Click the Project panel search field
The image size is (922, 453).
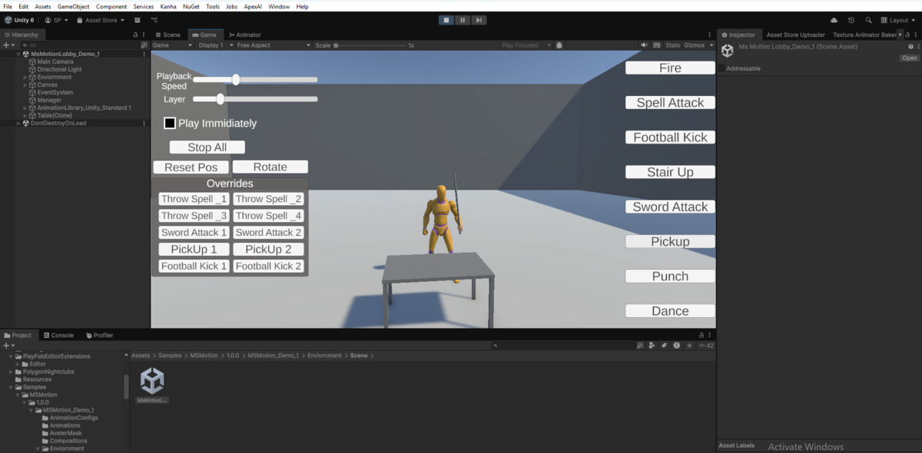coord(563,346)
